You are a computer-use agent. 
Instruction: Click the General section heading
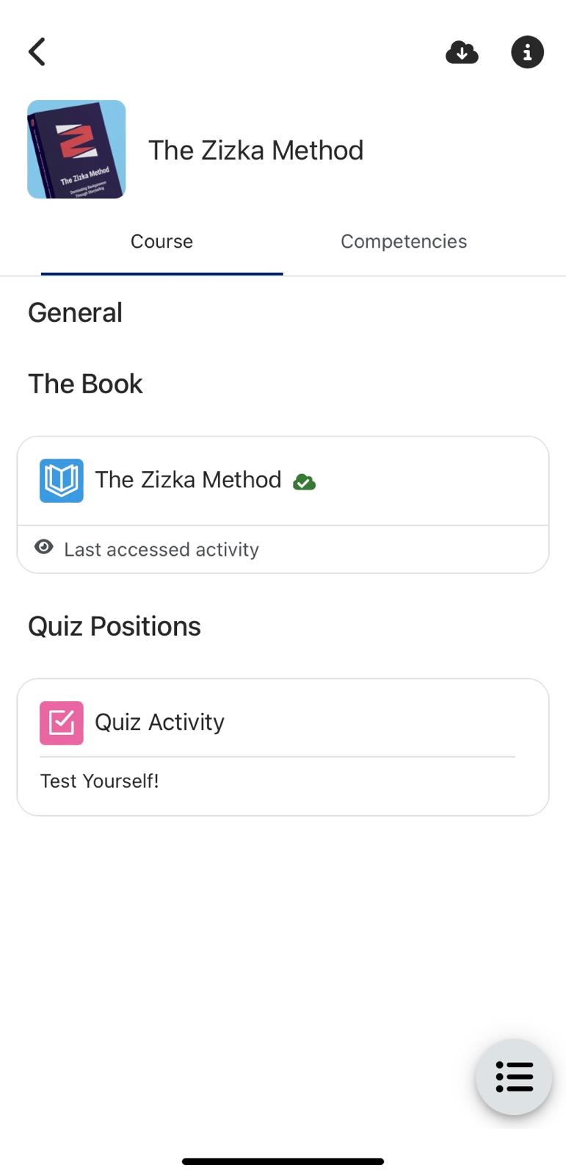(75, 313)
